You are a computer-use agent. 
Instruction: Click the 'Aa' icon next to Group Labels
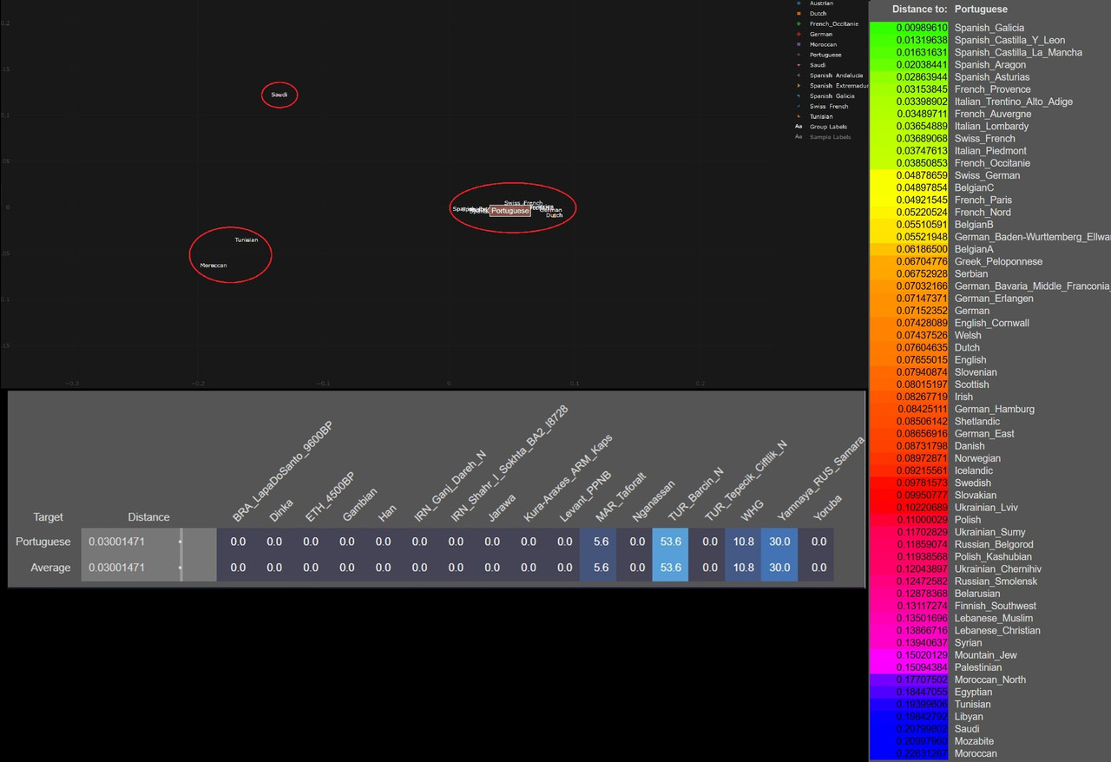coord(799,127)
